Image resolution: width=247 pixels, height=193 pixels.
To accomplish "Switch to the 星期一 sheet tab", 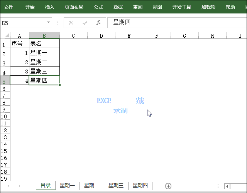I will tap(68, 185).
